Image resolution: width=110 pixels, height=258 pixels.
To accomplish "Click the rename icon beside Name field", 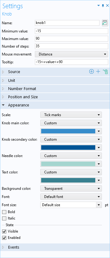I will pyautogui.click(x=105, y=23).
